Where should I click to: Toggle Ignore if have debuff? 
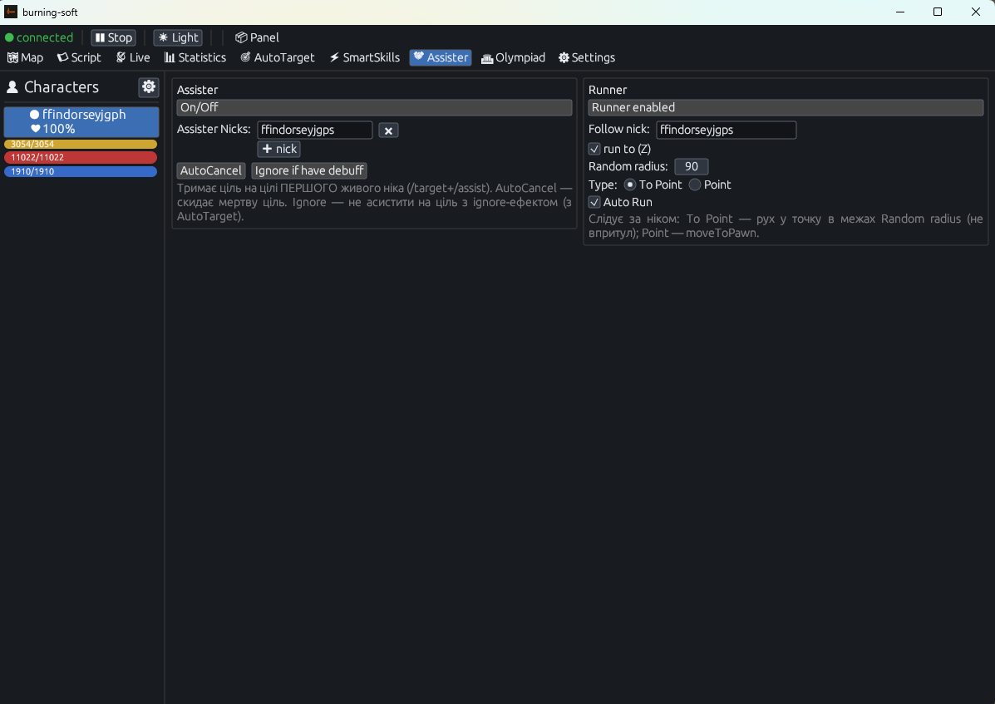point(309,170)
